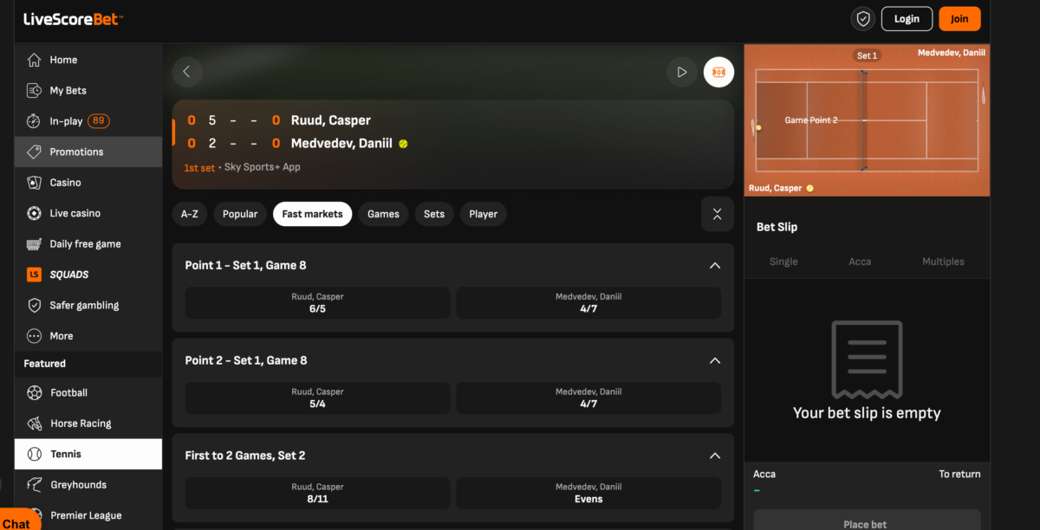Select Football under Featured

coord(88,392)
